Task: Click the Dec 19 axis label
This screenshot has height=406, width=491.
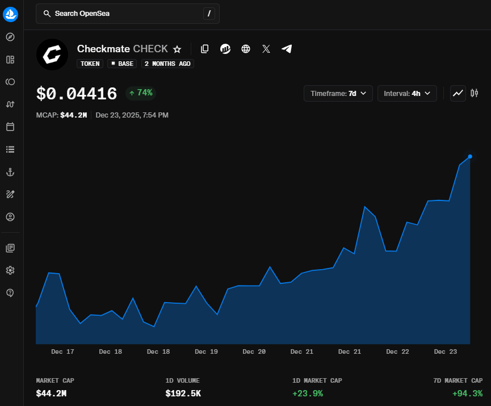Action: tap(207, 351)
